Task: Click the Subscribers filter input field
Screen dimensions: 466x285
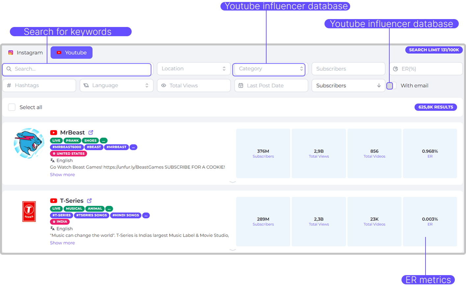Action: 349,69
